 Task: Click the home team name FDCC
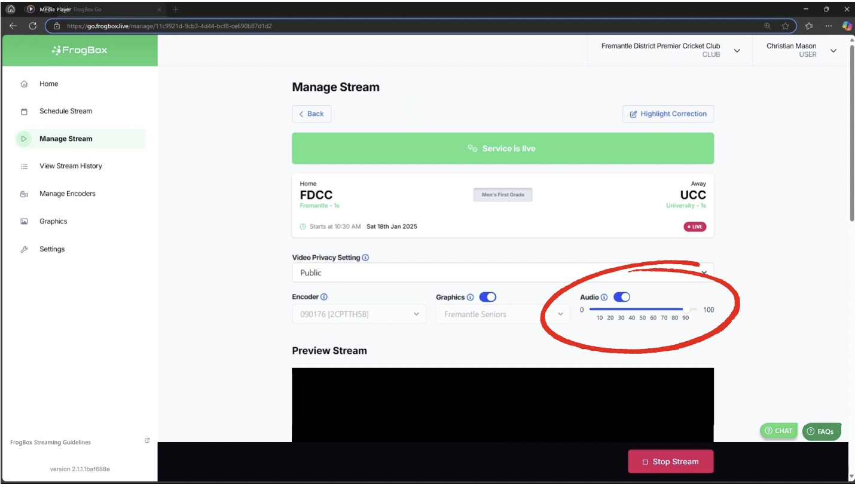pyautogui.click(x=316, y=195)
